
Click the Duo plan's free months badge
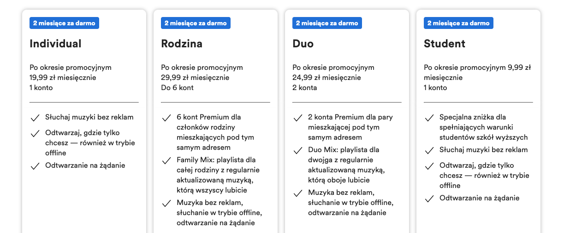tap(327, 23)
